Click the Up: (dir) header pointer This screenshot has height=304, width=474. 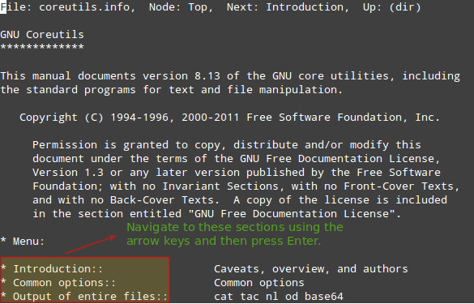tap(391, 7)
